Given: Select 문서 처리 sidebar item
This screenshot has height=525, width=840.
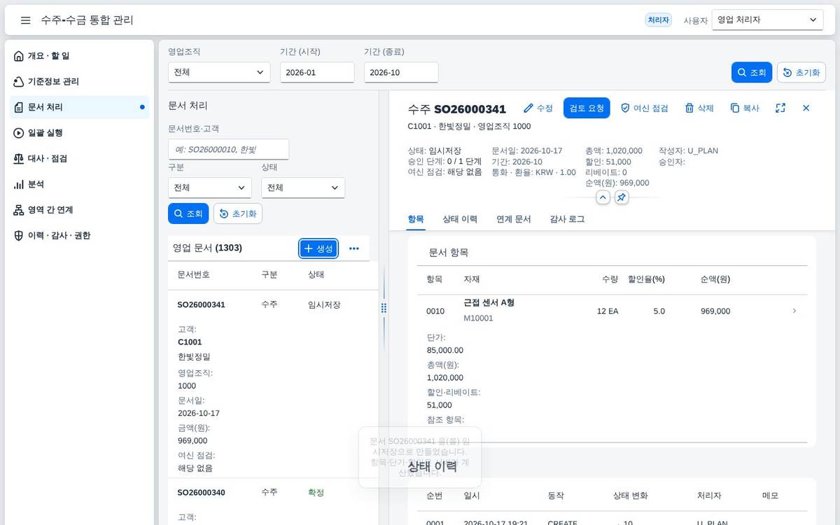Looking at the screenshot, I should click(80, 107).
